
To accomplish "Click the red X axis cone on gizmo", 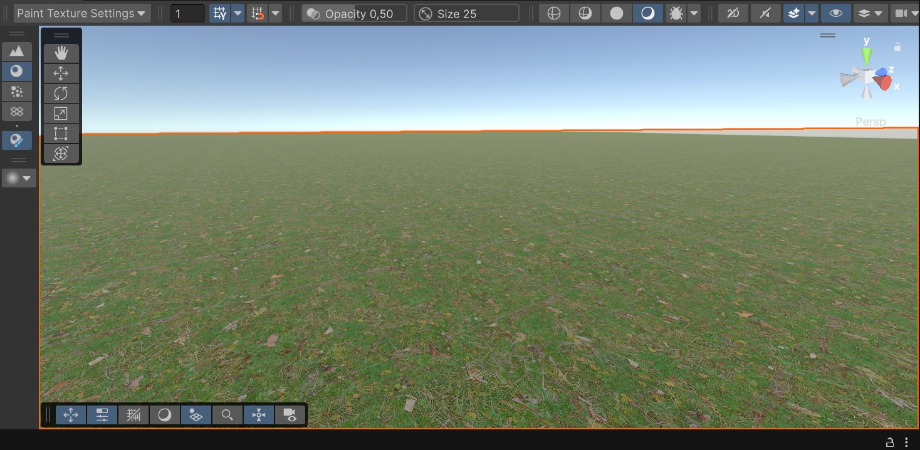I will click(x=883, y=82).
